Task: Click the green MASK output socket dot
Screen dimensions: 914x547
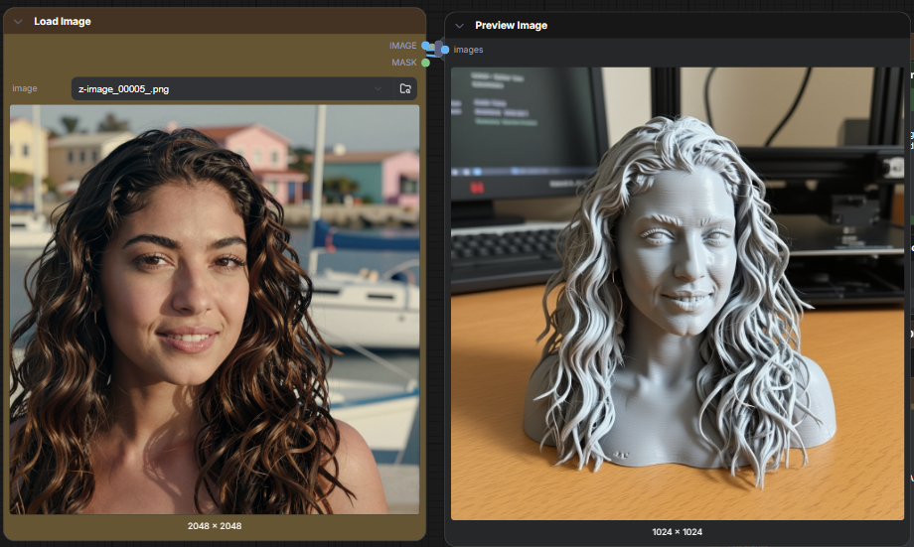Action: (425, 63)
